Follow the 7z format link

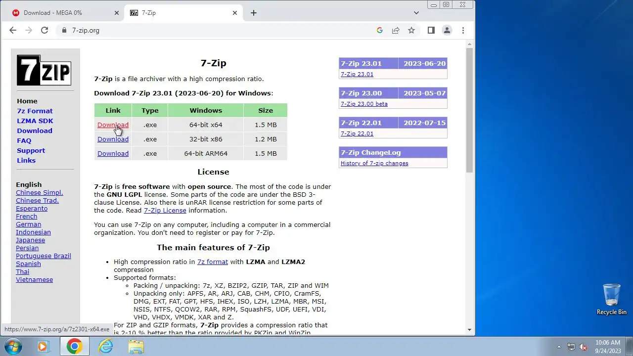(x=213, y=262)
